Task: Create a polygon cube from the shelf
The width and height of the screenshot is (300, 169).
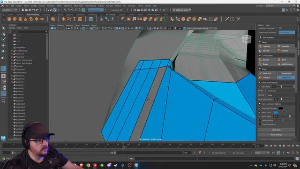Action: pyautogui.click(x=15, y=19)
